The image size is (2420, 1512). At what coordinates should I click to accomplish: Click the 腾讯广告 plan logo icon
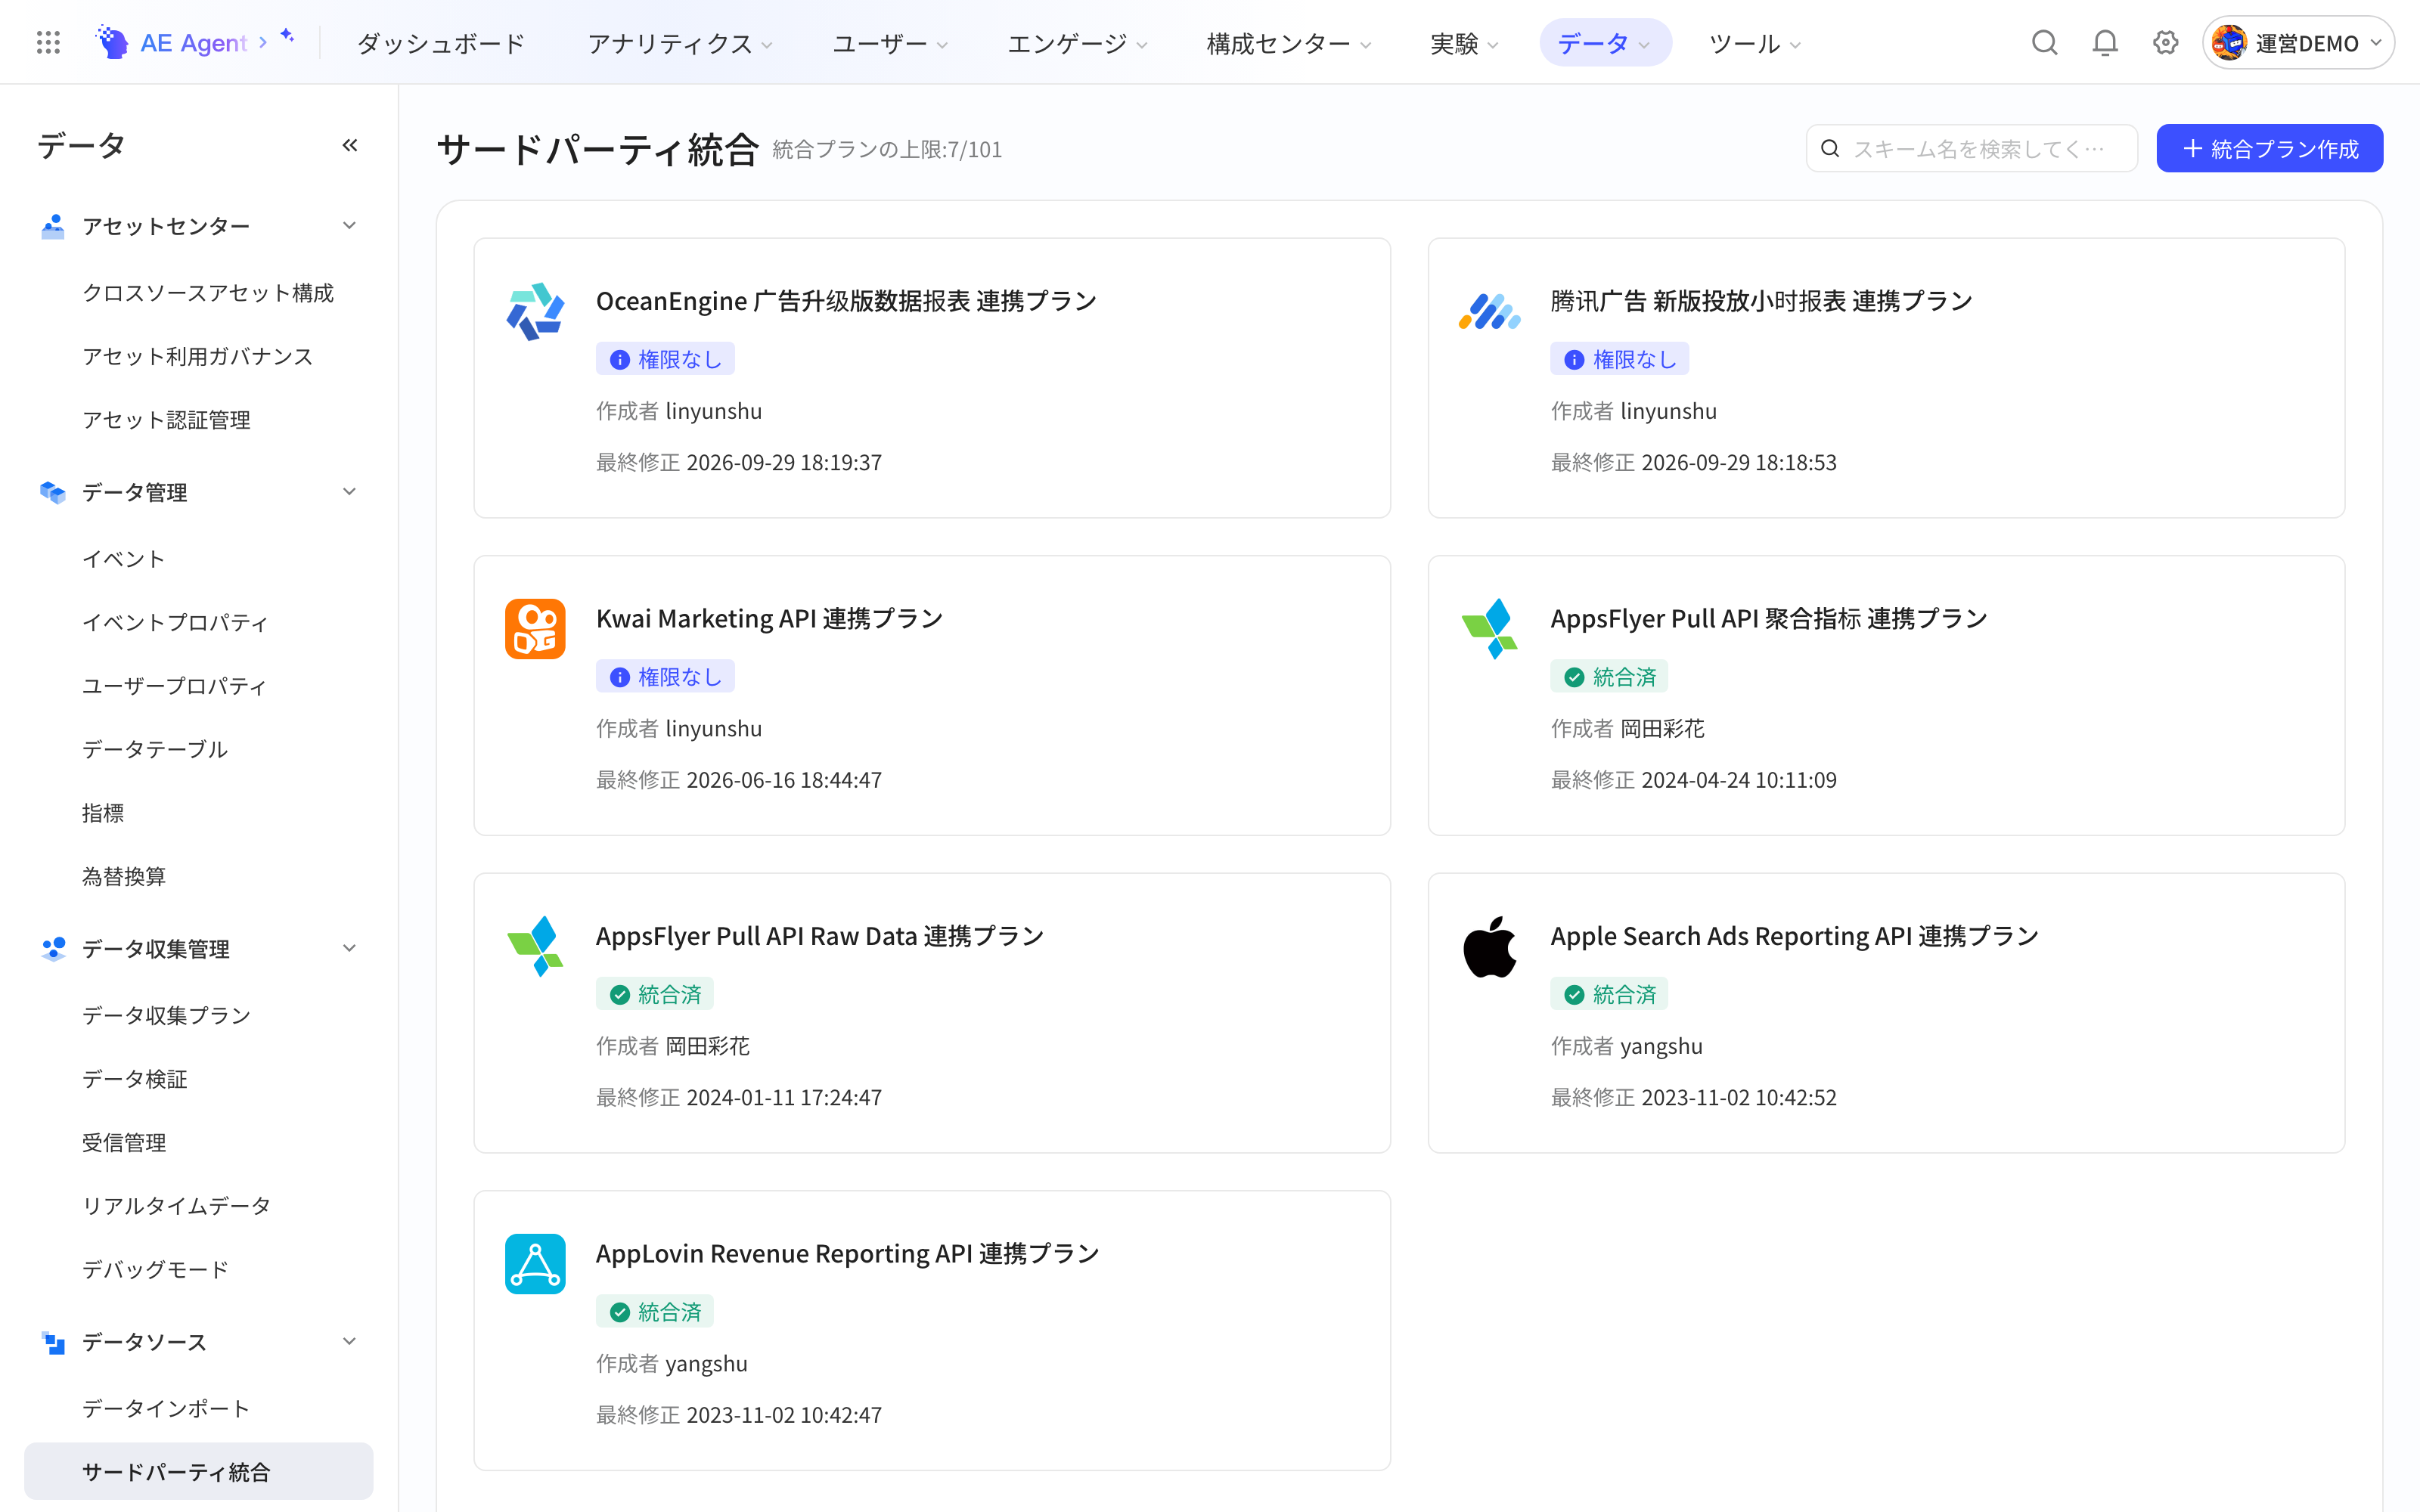click(1489, 311)
